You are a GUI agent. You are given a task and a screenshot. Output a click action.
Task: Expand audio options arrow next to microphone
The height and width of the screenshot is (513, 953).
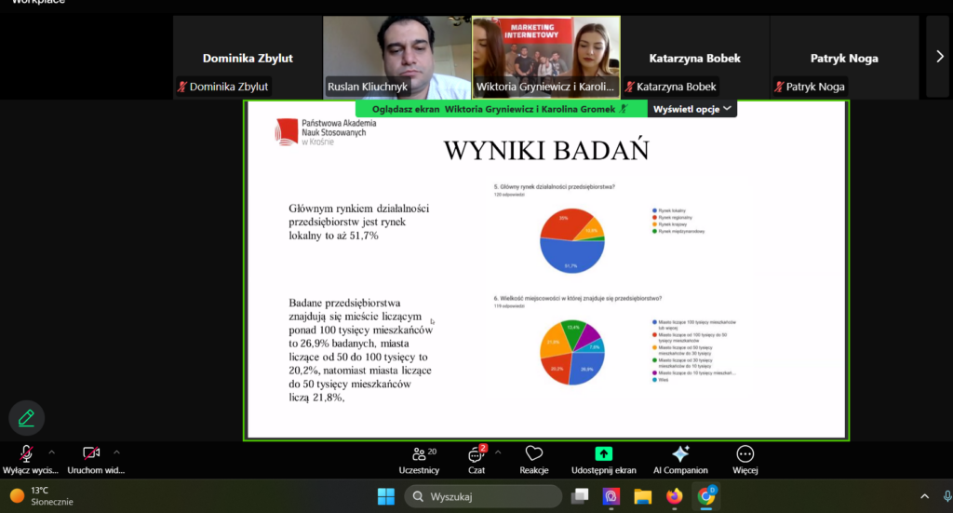(51, 452)
